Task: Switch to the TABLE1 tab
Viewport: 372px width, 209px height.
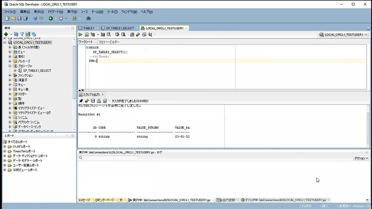Action: 88,28
